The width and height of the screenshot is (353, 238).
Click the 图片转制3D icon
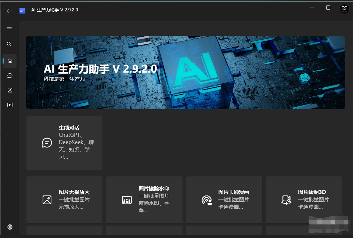286,200
